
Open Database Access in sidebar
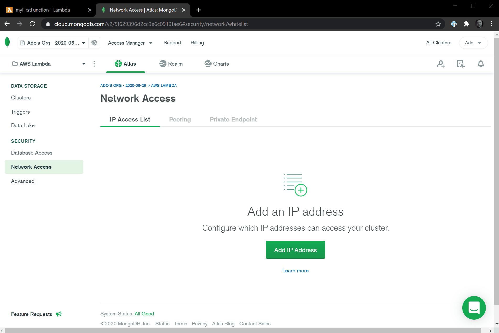[x=32, y=153]
